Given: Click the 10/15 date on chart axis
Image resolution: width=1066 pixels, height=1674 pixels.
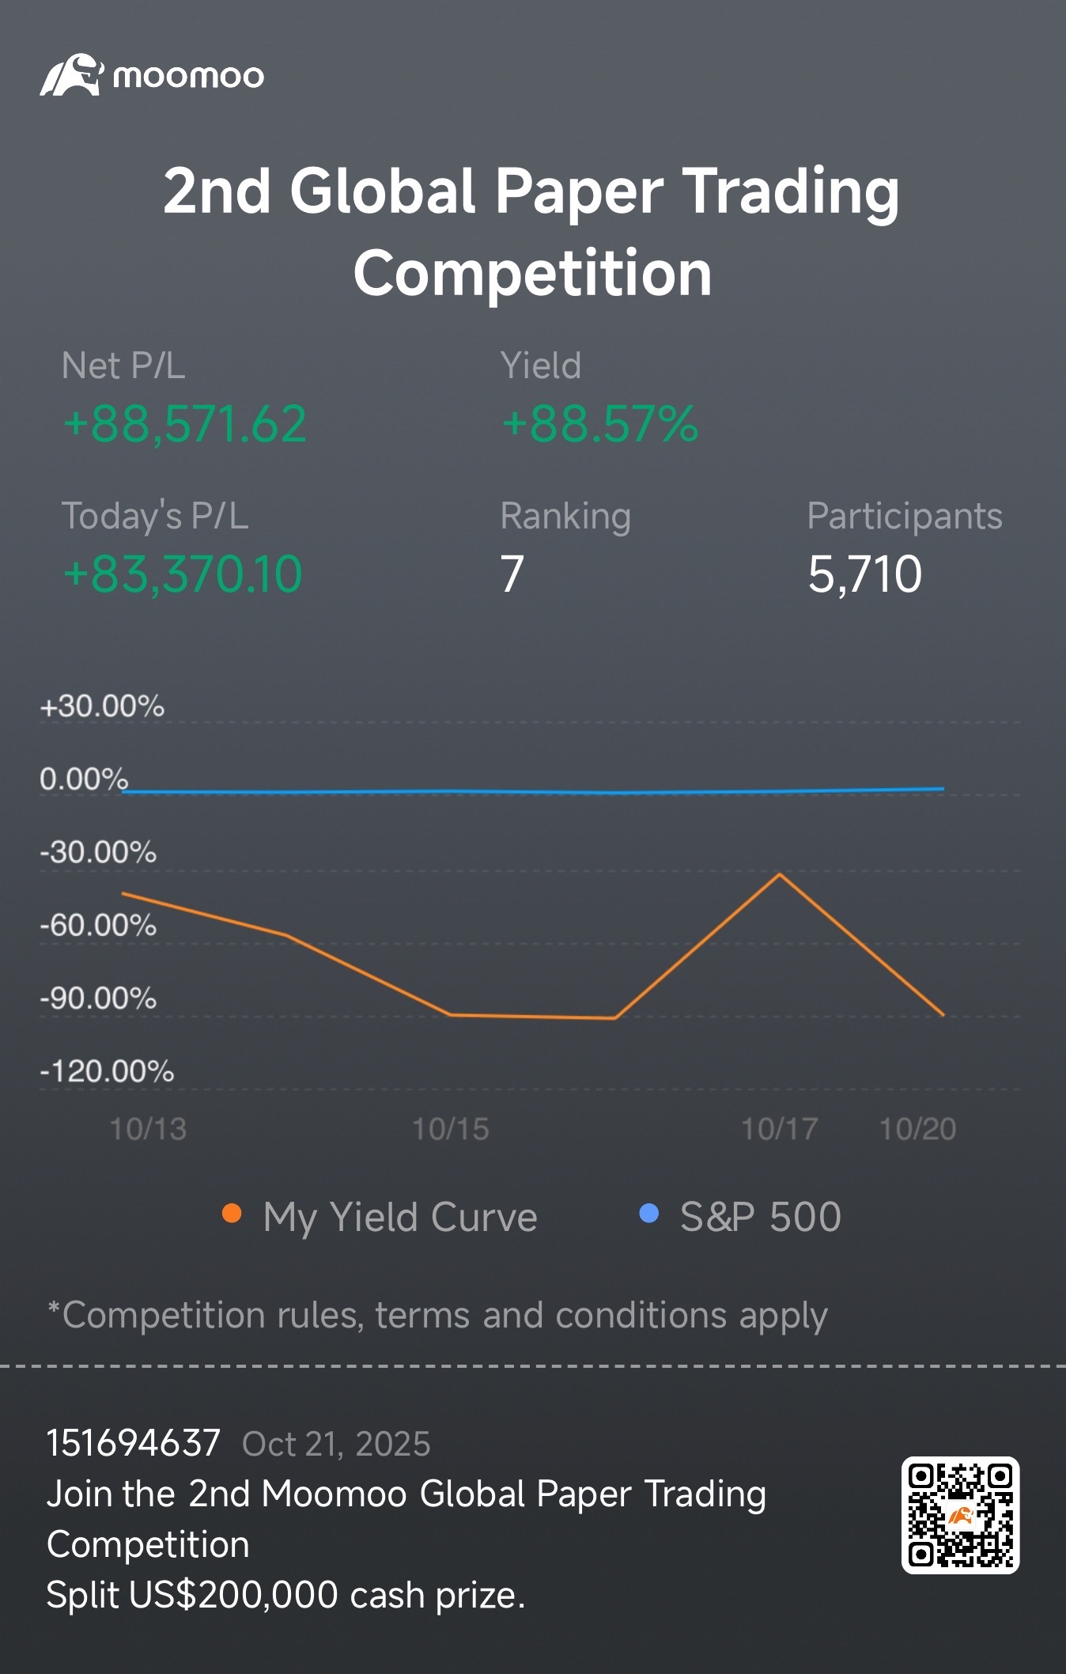Looking at the screenshot, I should pyautogui.click(x=451, y=1129).
